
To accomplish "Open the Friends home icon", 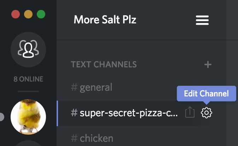I will click(x=28, y=49).
